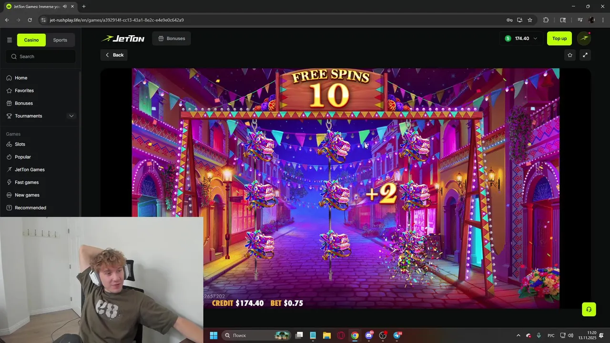Reload the page
Image resolution: width=610 pixels, height=343 pixels.
coord(30,20)
